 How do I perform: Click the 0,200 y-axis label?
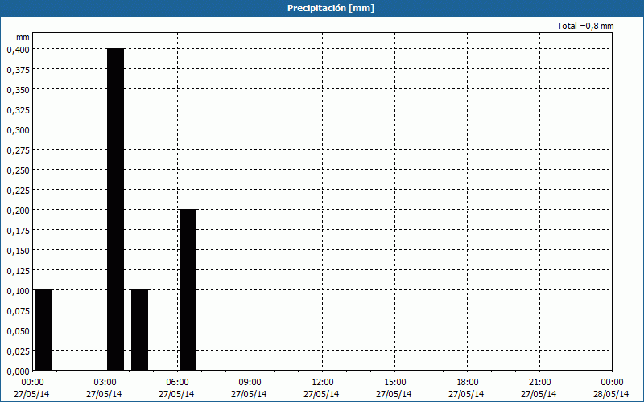pyautogui.click(x=18, y=211)
